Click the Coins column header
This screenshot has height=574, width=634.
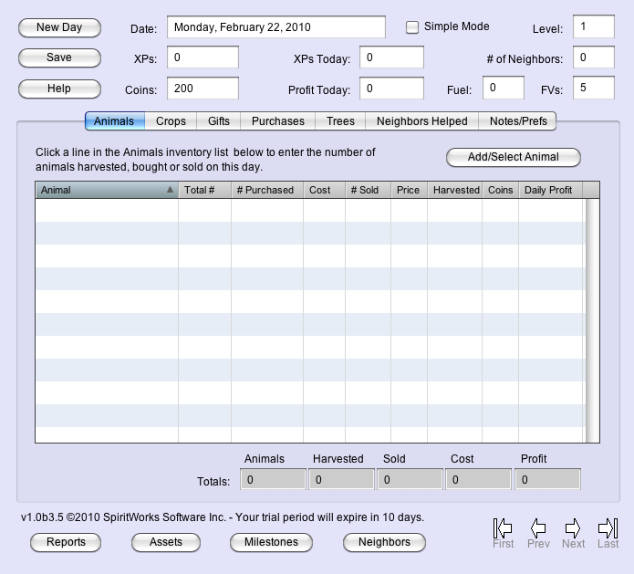pyautogui.click(x=500, y=190)
